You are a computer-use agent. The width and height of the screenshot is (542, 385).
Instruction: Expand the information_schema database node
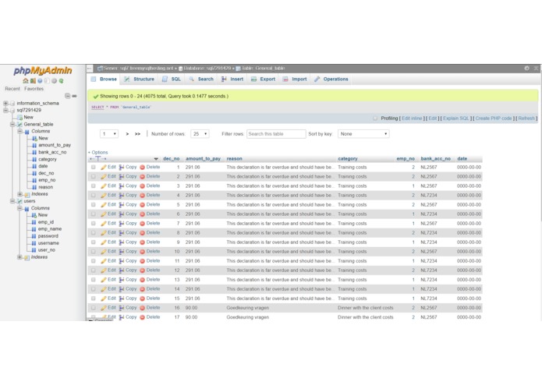tap(5, 103)
